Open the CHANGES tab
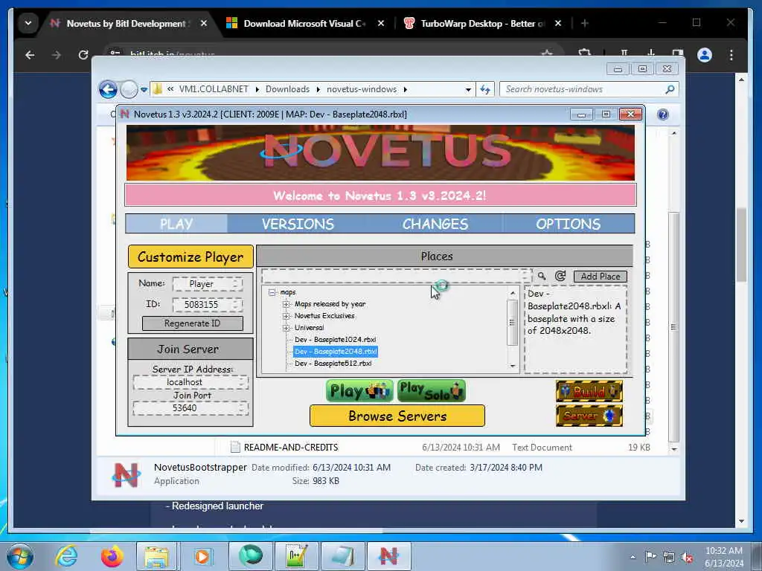The width and height of the screenshot is (762, 571). (435, 224)
